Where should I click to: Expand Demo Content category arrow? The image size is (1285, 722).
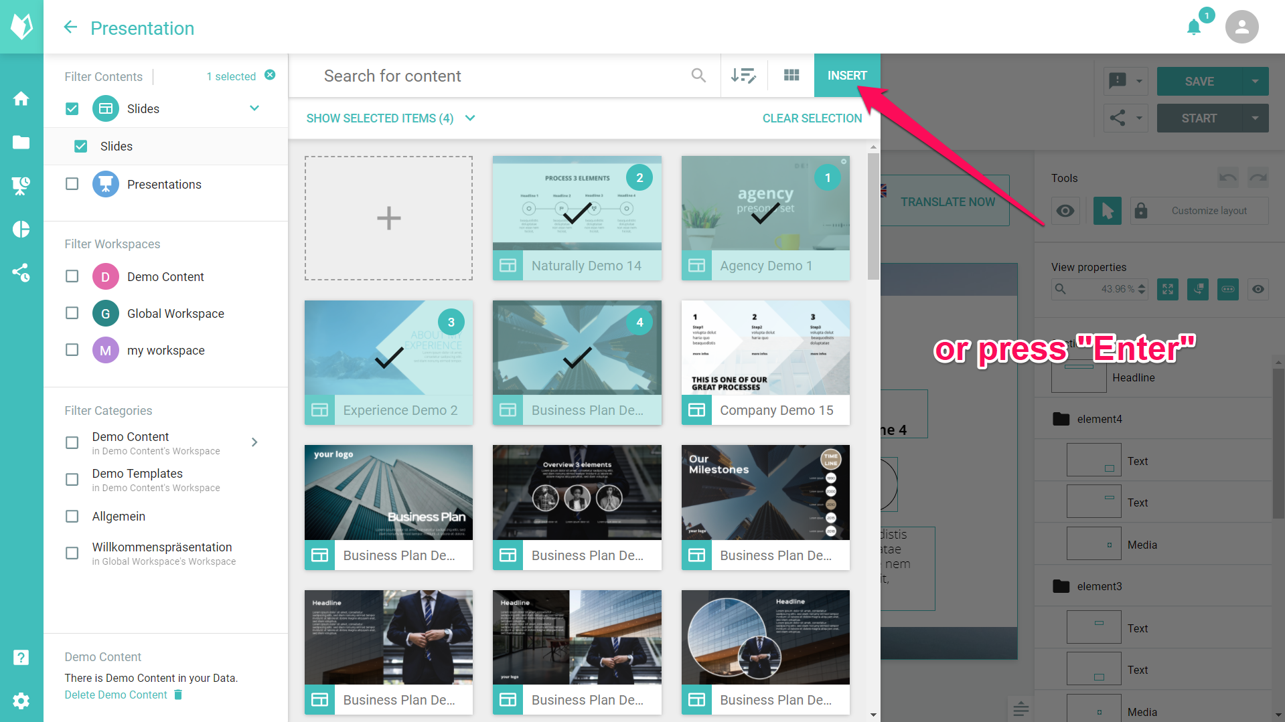click(x=254, y=442)
